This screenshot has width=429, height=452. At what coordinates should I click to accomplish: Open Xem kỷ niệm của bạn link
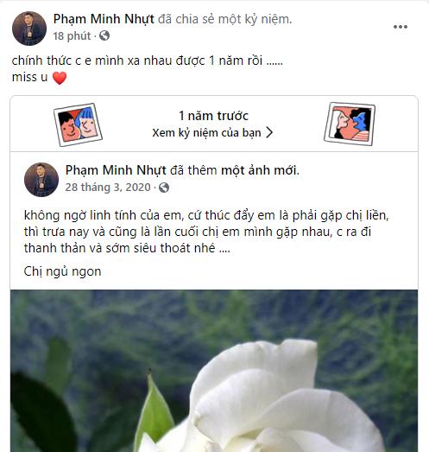click(212, 132)
